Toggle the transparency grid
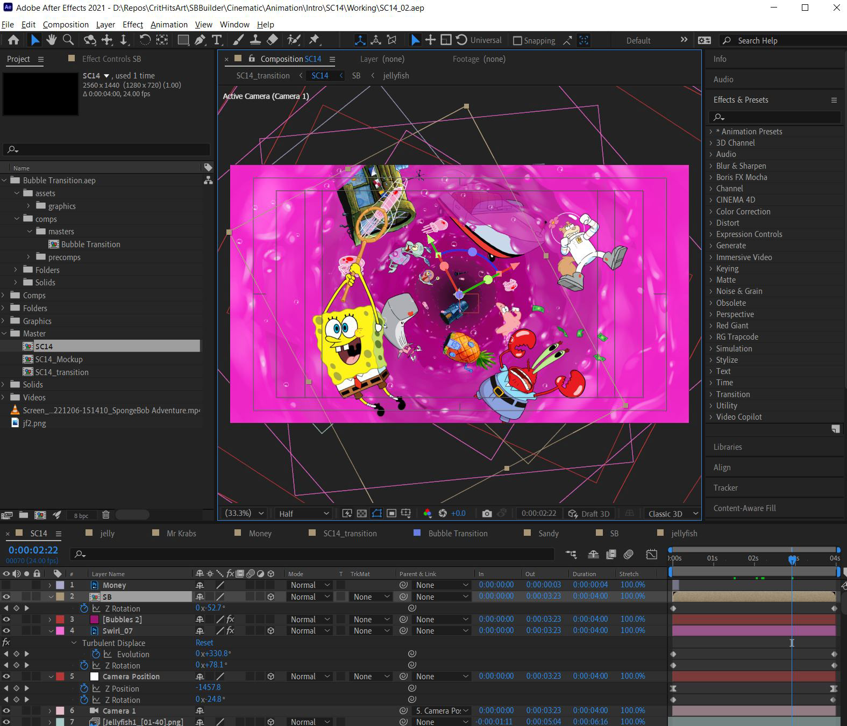Image resolution: width=847 pixels, height=726 pixels. pyautogui.click(x=362, y=514)
